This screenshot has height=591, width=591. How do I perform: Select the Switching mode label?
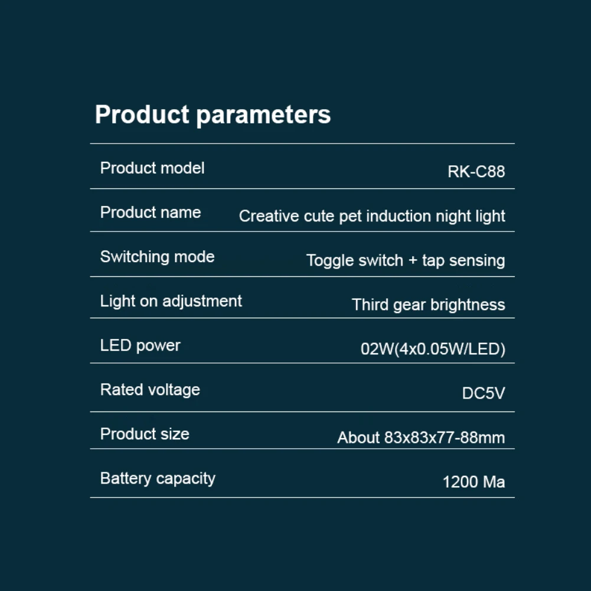pos(157,257)
